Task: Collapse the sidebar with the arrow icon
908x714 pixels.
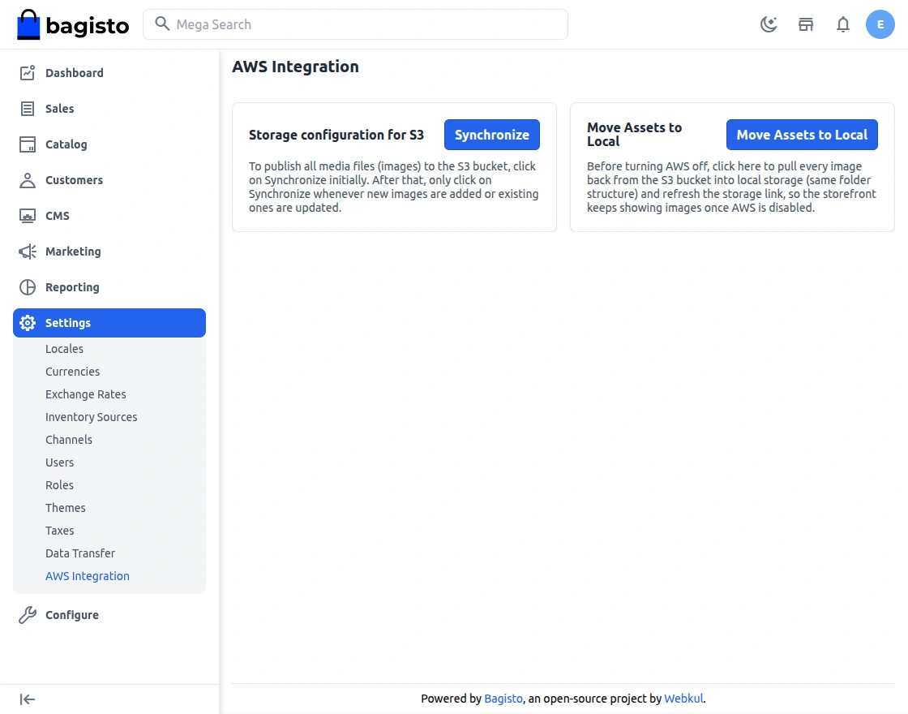Action: pyautogui.click(x=28, y=699)
